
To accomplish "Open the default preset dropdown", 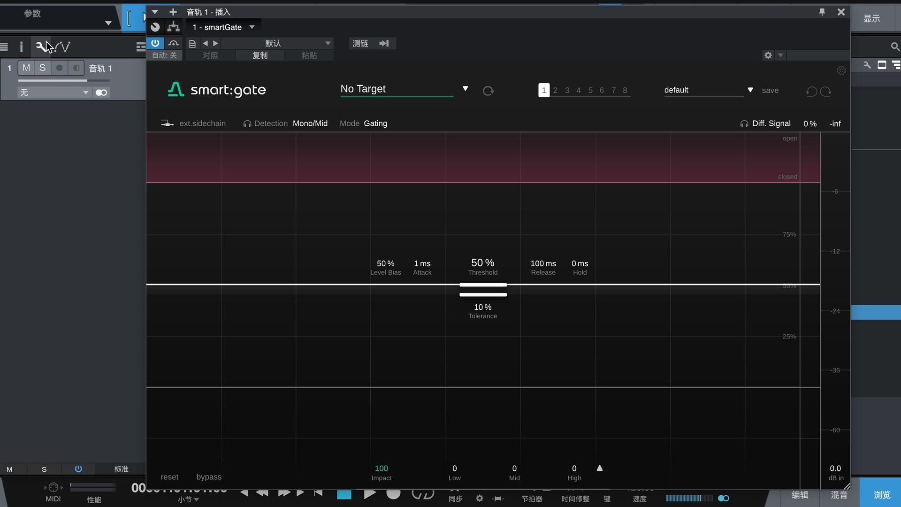I will [x=709, y=90].
